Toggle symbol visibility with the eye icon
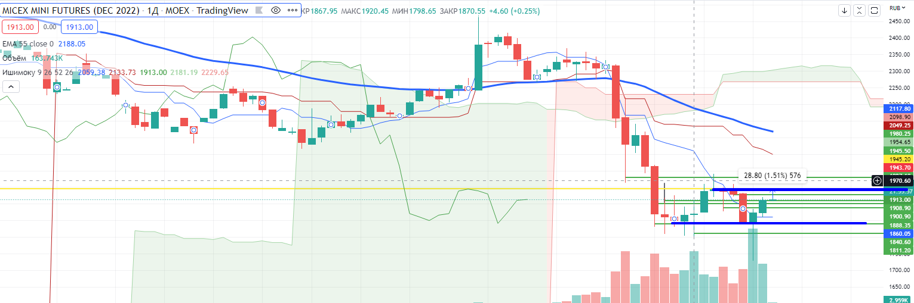Image resolution: width=914 pixels, height=303 pixels. (x=275, y=11)
